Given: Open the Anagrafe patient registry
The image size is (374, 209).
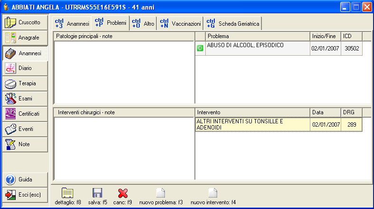Looking at the screenshot, I should point(25,38).
